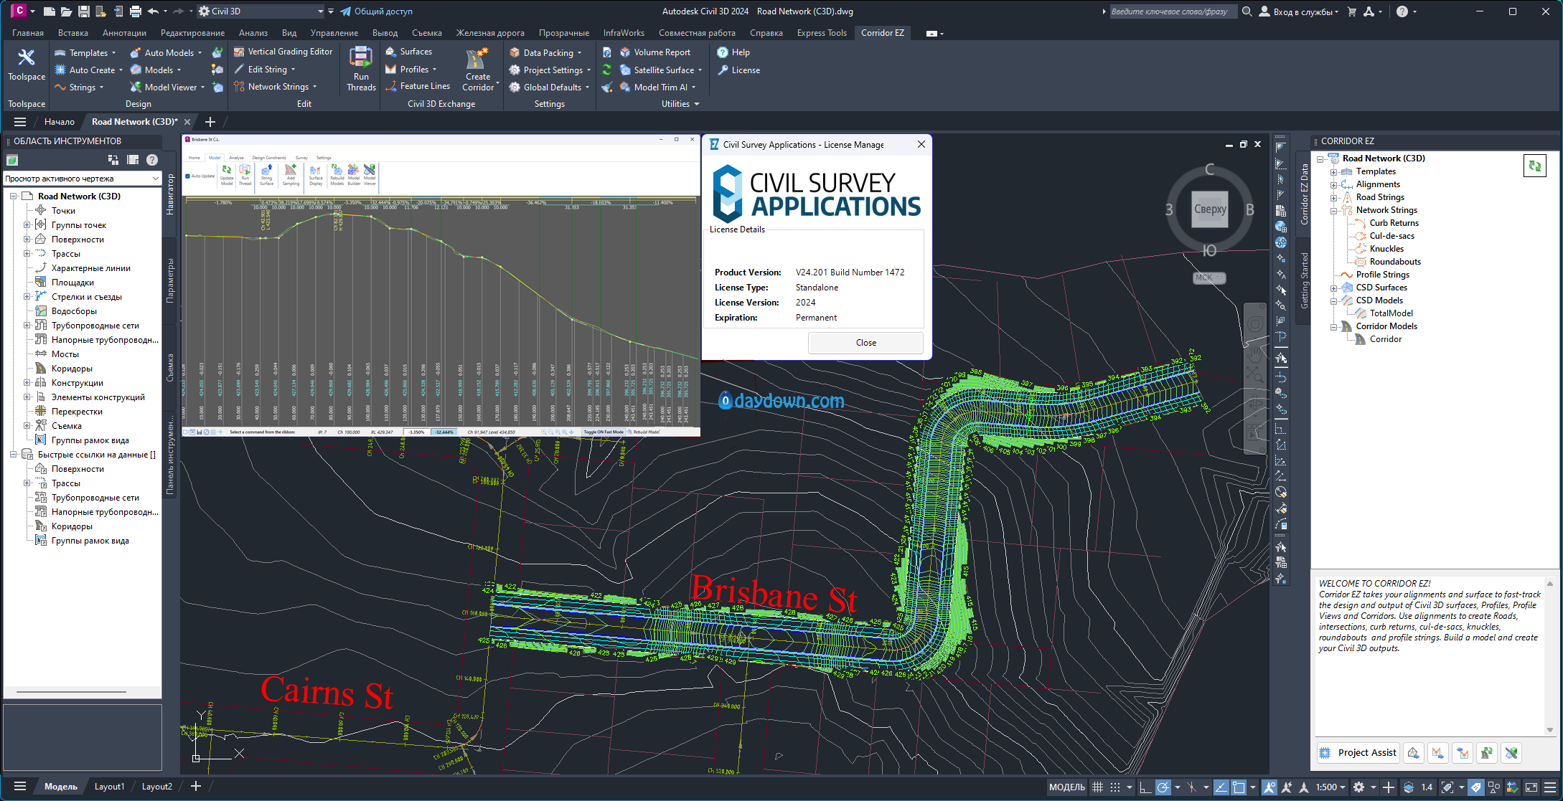Open Surfaces in the Civil 3D Exchange panel
This screenshot has height=801, width=1563.
408,52
